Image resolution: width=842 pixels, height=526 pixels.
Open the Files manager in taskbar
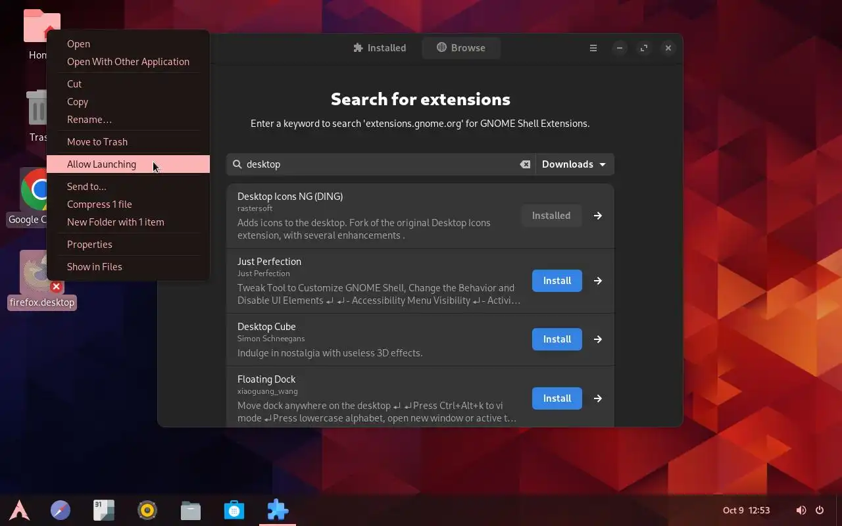coord(191,510)
